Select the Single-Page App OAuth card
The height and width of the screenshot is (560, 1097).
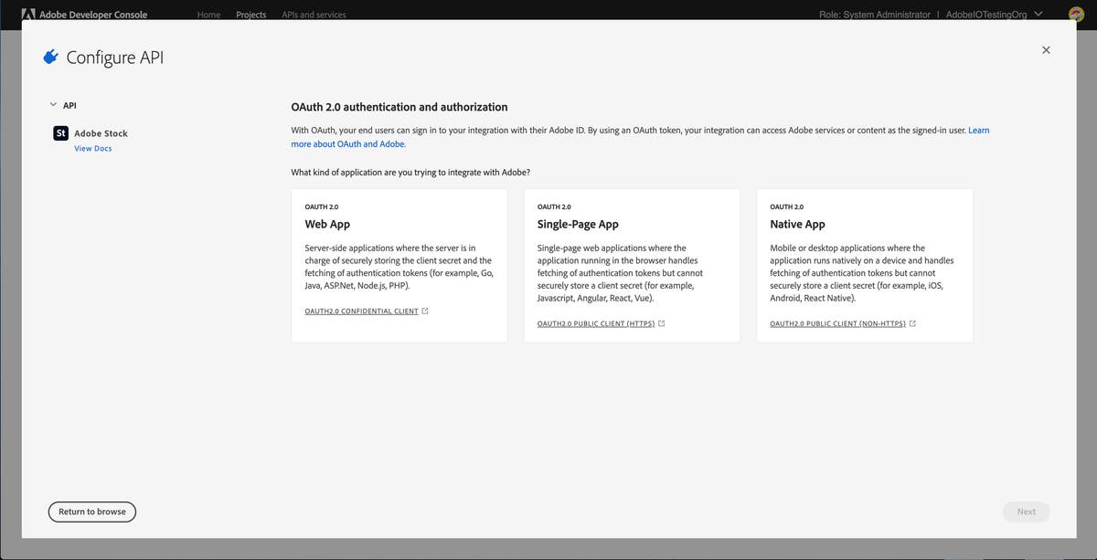(631, 264)
